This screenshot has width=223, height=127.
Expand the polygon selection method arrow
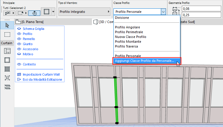pyautogui.click(x=13, y=13)
